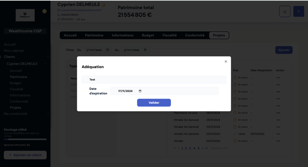Close the Adéquation dialog with the X
Image resolution: width=308 pixels, height=167 pixels.
pos(226,61)
